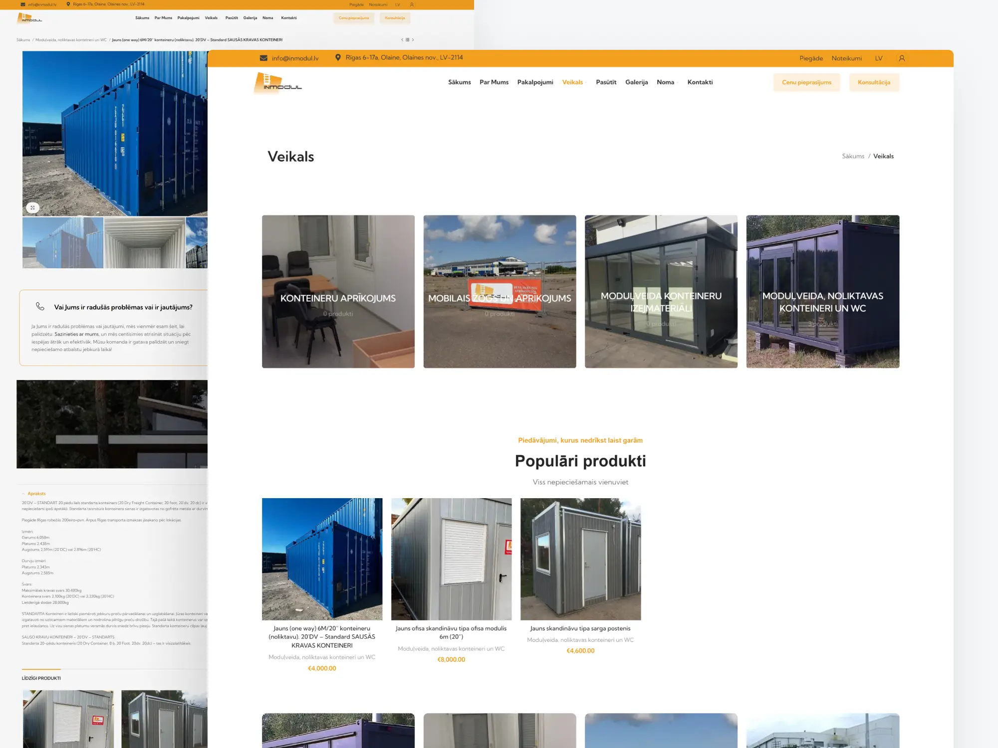Click the fullscreen expand icon on the gallery image
The image size is (998, 748).
click(33, 207)
